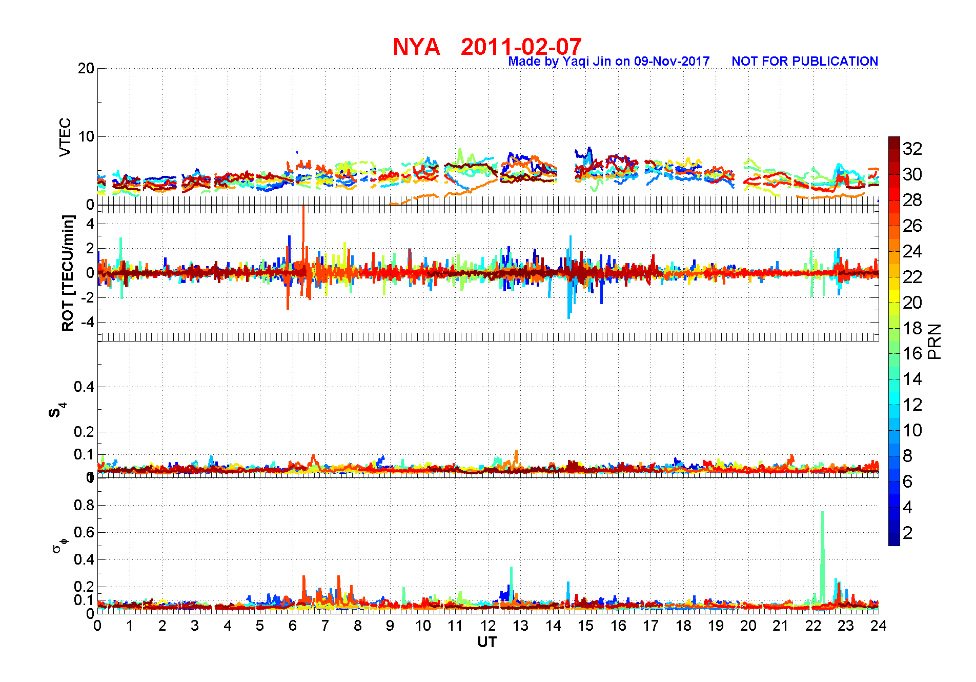This screenshot has width=976, height=682.
Task: Click colorbar tick label '32'
Action: [x=912, y=149]
